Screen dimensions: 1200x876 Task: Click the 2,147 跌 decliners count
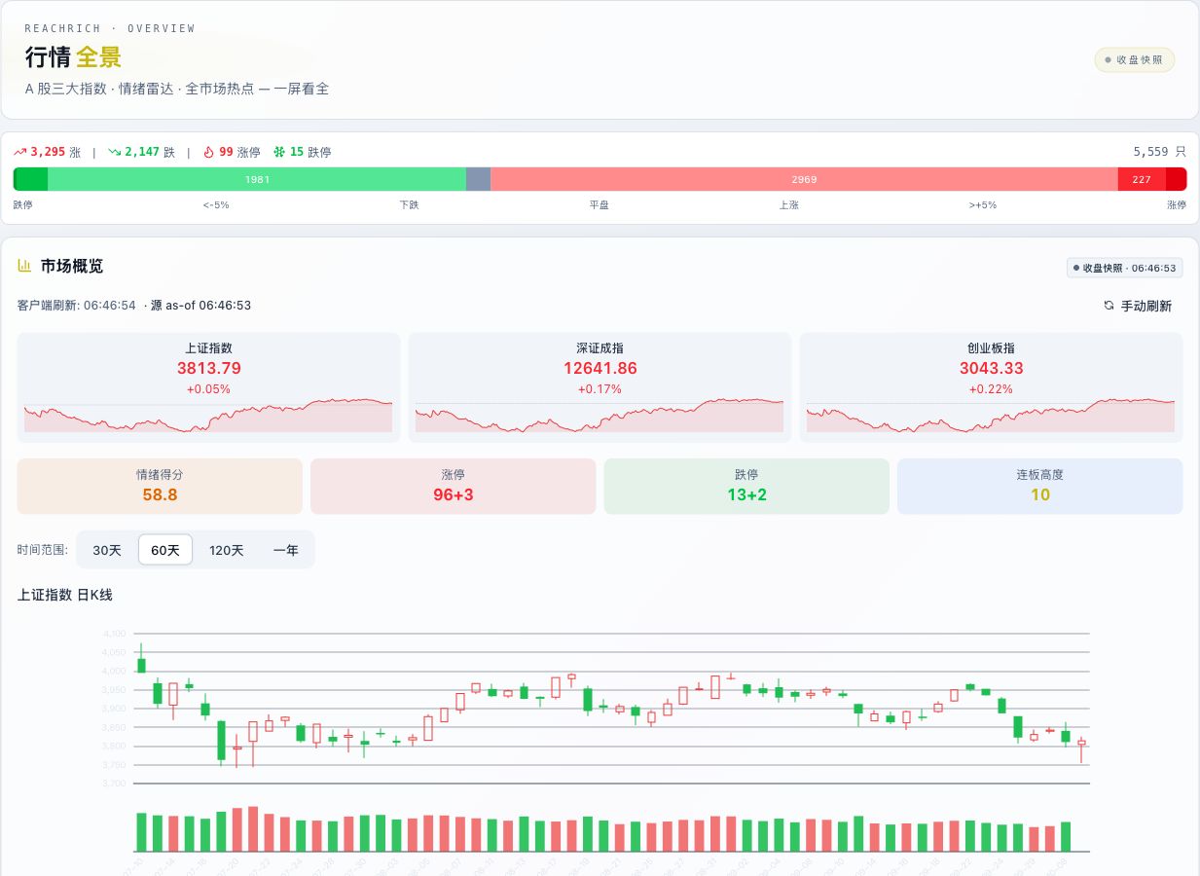[150, 152]
